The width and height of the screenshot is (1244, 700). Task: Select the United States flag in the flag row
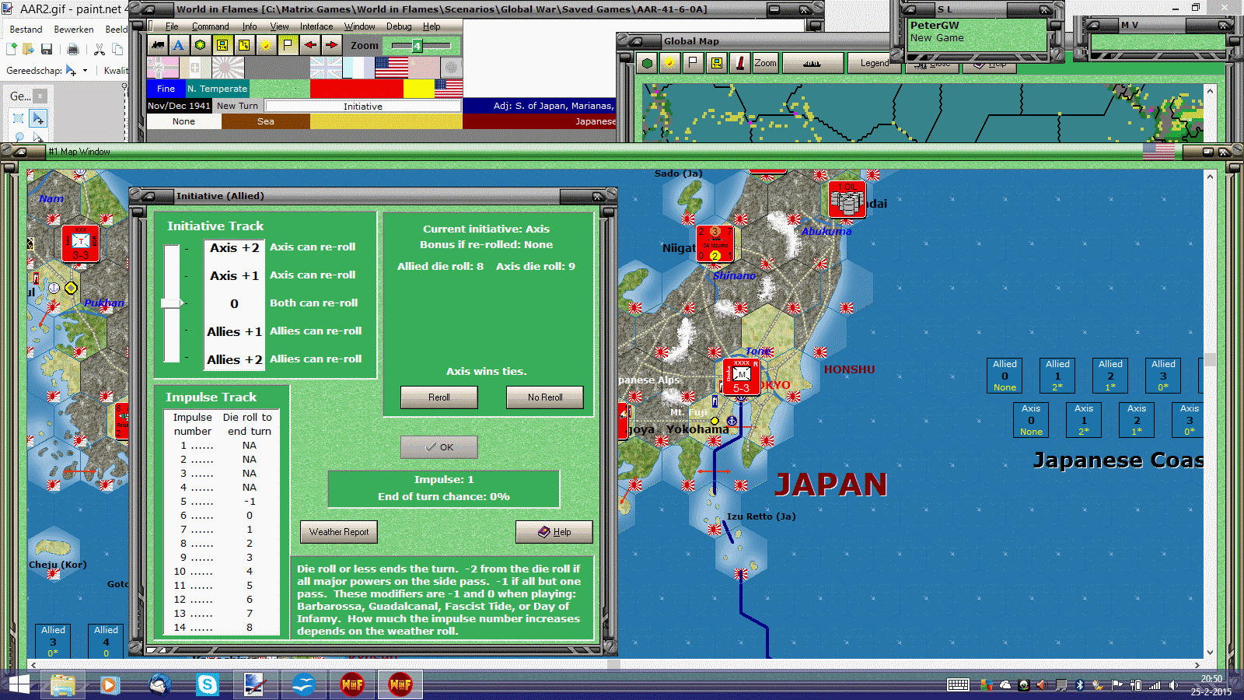391,68
